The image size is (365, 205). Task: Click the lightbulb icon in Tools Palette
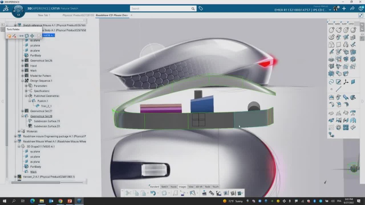click(9, 36)
